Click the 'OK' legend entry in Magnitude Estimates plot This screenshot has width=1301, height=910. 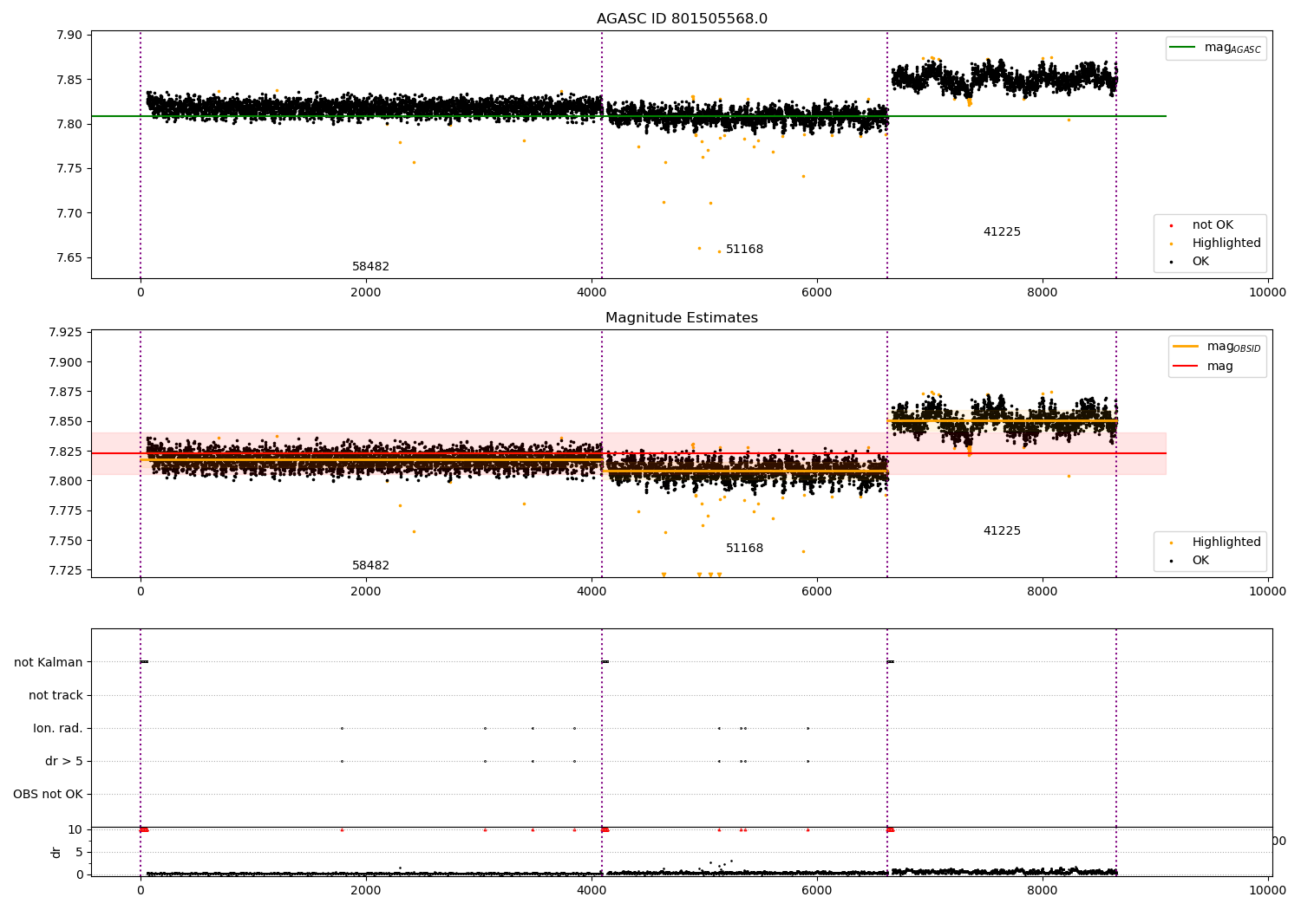click(x=1200, y=561)
